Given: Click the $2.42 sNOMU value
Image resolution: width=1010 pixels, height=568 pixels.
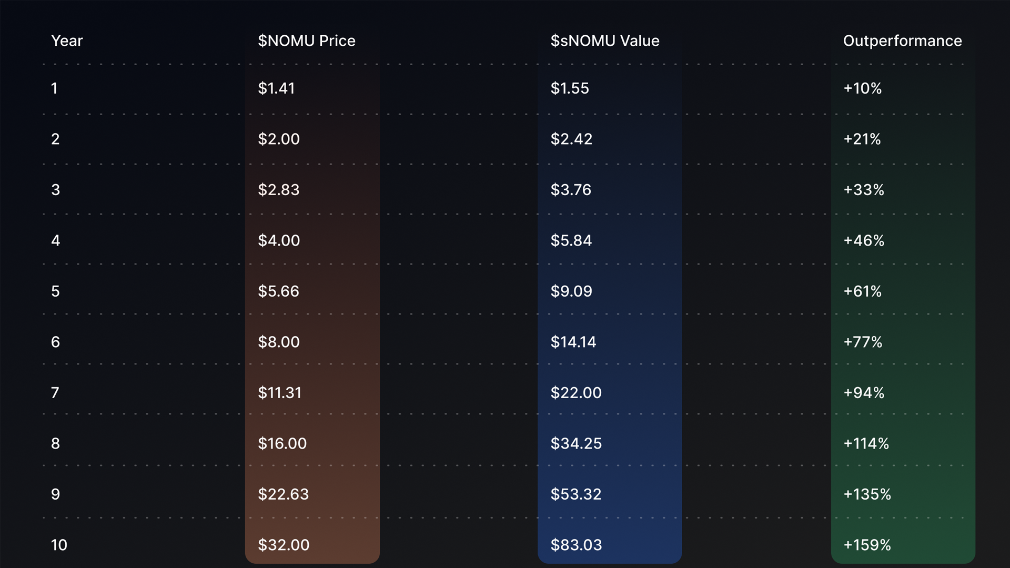Looking at the screenshot, I should click(571, 139).
